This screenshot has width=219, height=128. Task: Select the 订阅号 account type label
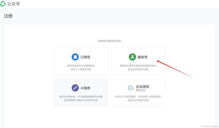tap(85, 57)
